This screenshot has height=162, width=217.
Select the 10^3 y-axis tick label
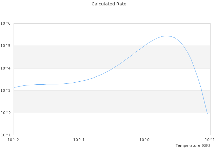(x=6, y=90)
